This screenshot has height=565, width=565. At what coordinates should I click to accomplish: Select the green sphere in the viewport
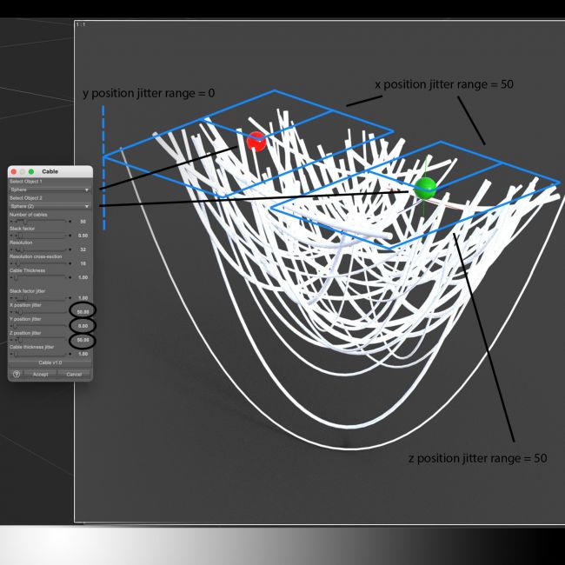(x=425, y=188)
